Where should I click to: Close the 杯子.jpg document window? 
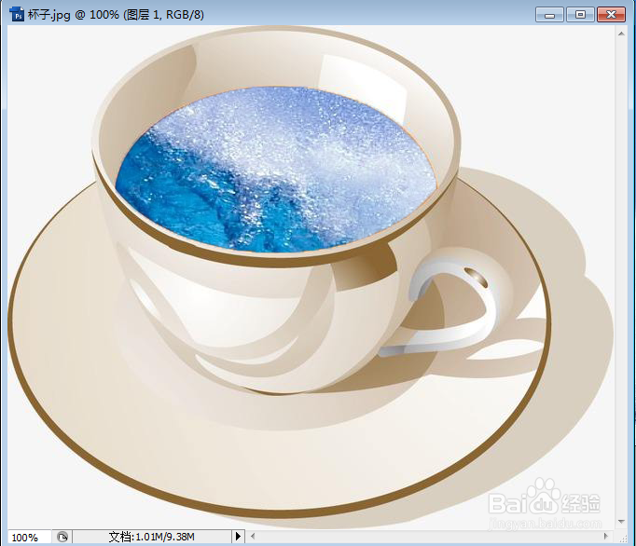click(x=612, y=15)
